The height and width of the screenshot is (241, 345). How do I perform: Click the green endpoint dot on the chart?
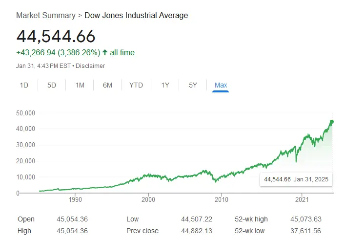332,122
